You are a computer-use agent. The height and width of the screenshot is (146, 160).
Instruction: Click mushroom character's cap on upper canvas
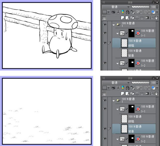point(63,21)
